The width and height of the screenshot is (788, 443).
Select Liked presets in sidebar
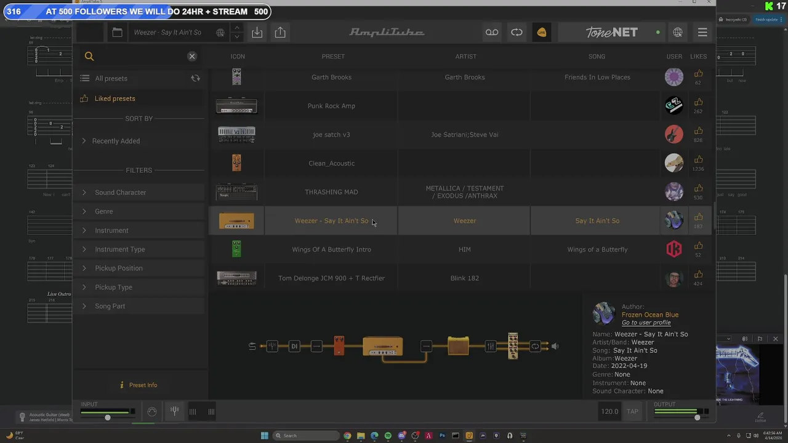(115, 98)
